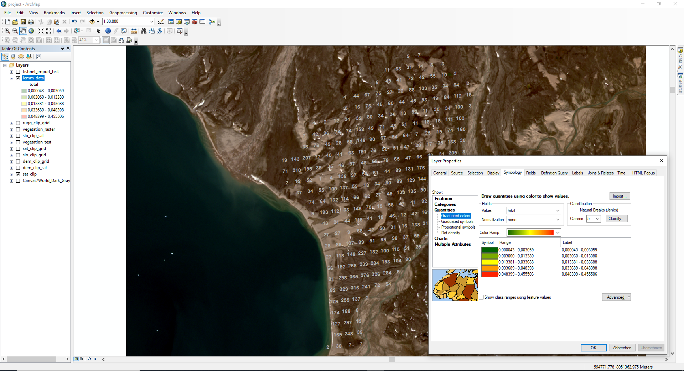The height and width of the screenshot is (371, 684).
Task: Undo the last action
Action: pyautogui.click(x=74, y=22)
